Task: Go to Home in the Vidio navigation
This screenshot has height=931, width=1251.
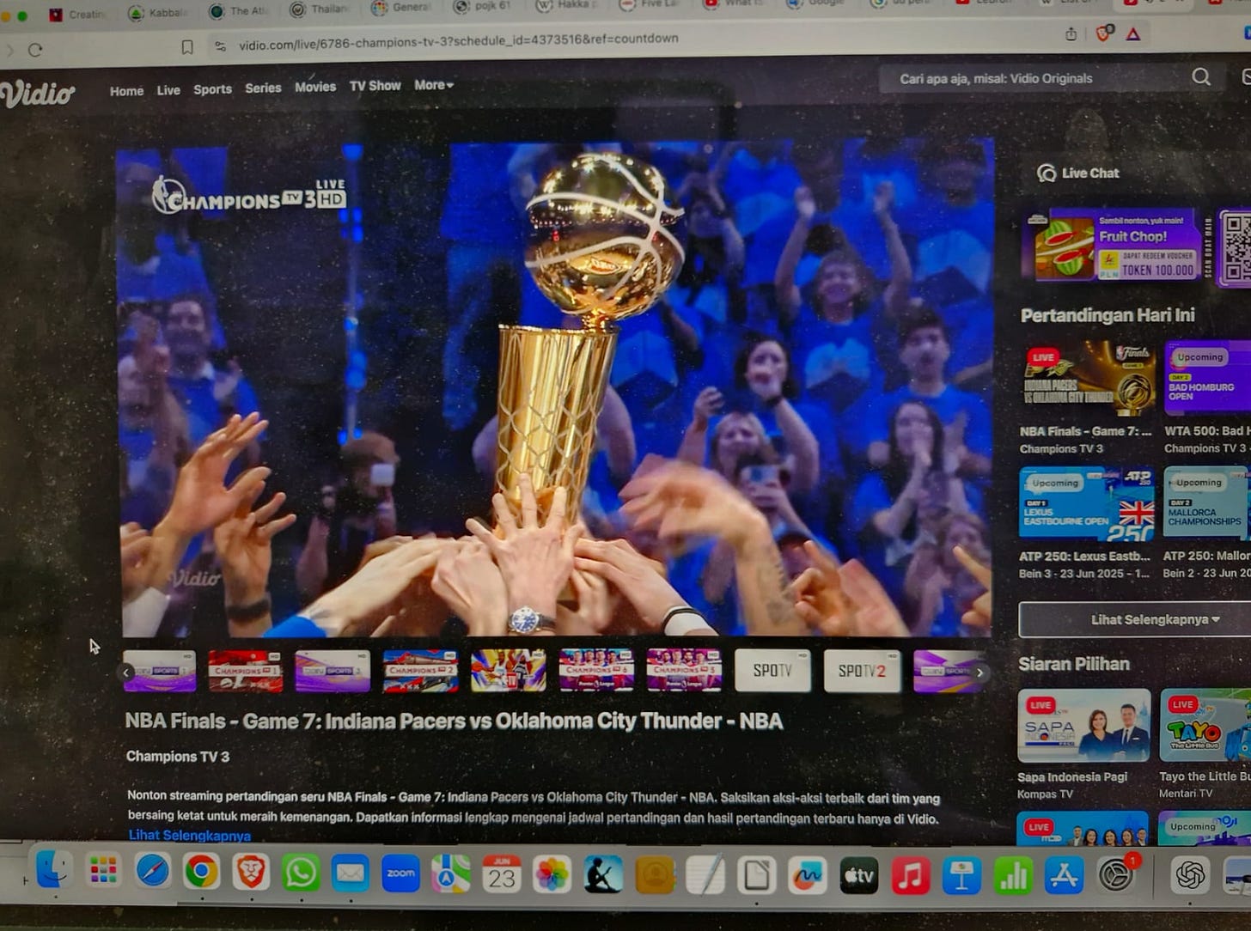Action: click(x=126, y=91)
